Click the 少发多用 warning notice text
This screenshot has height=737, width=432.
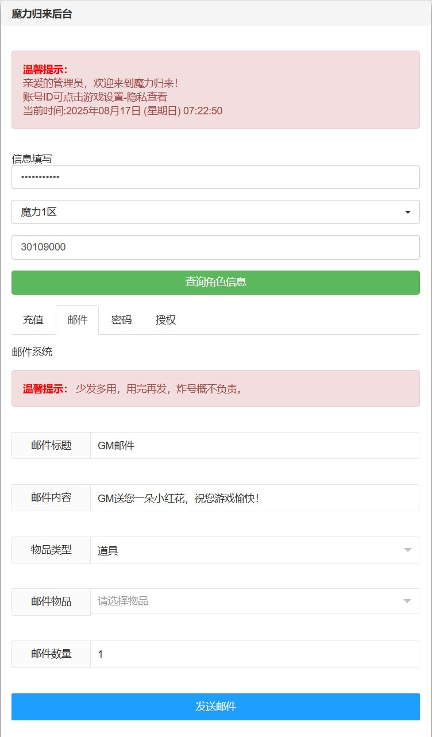coord(159,389)
